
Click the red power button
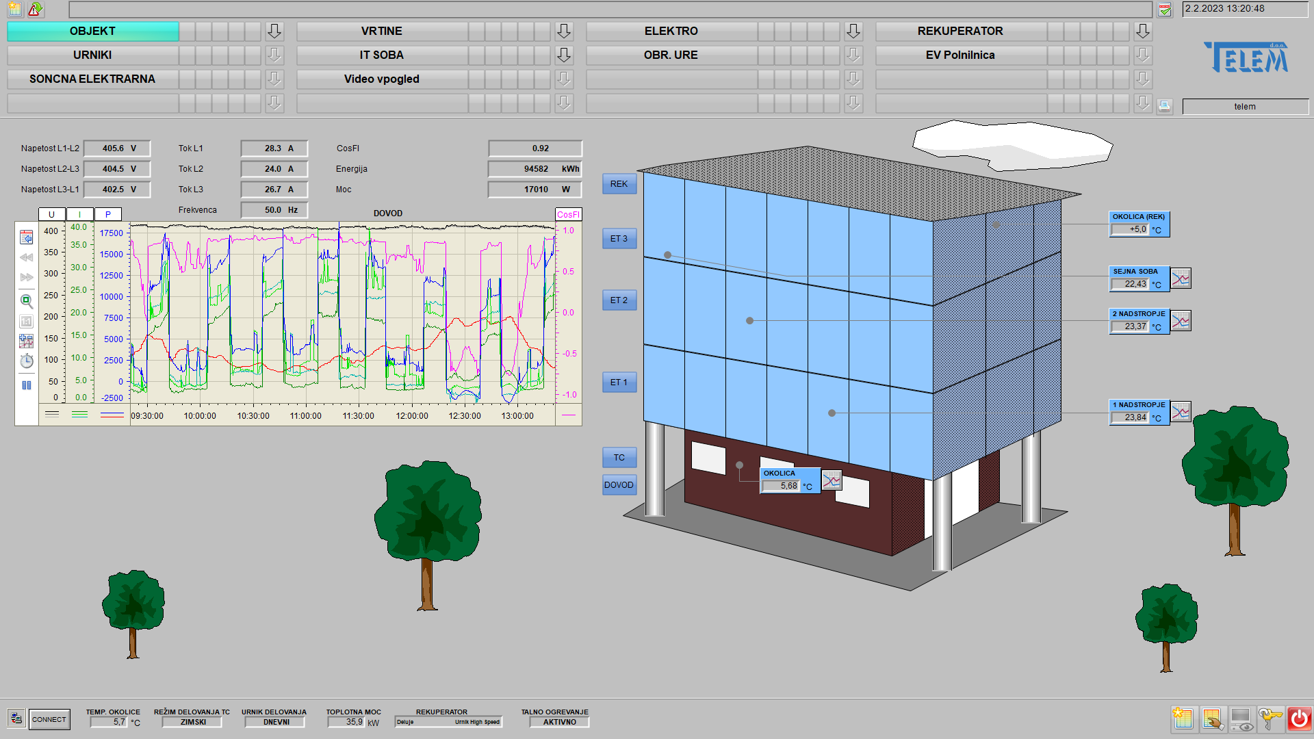(1299, 719)
